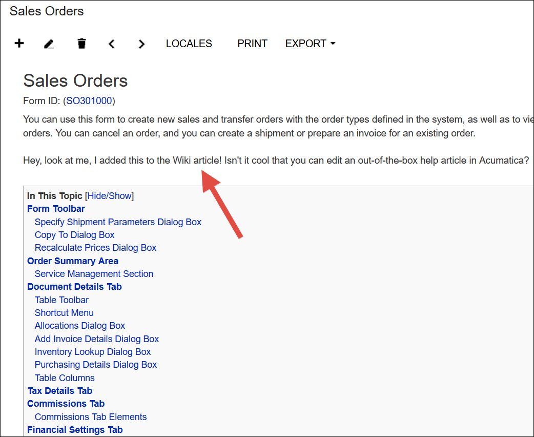Open Specify Shipment Parameters Dialog Box link
Screen dimensions: 534x437
point(118,222)
